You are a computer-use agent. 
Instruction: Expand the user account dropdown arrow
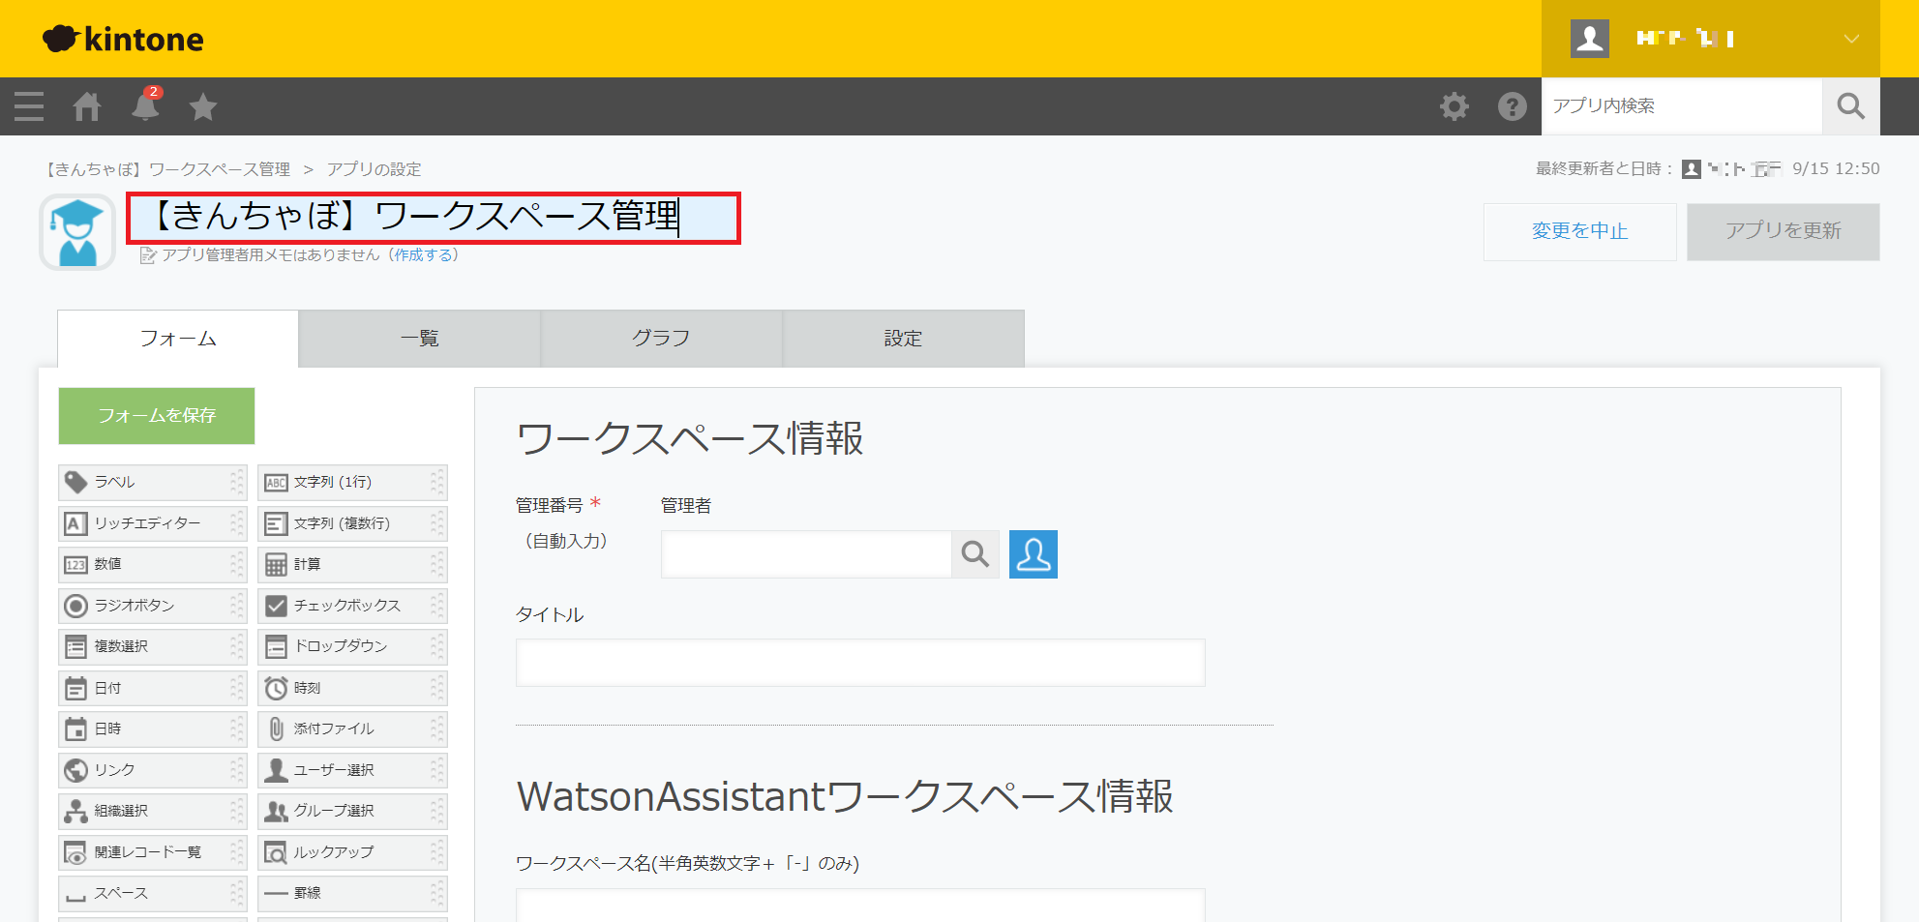[1850, 39]
